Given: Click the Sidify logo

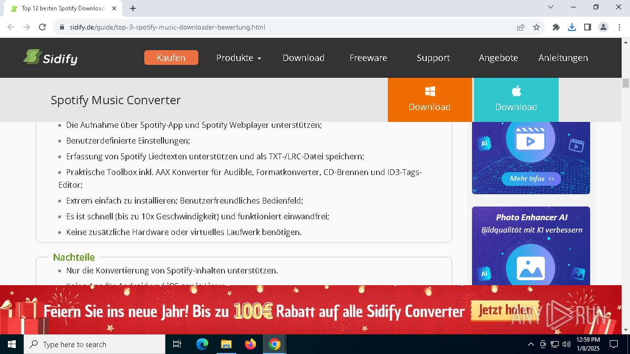Looking at the screenshot, I should pyautogui.click(x=51, y=58).
